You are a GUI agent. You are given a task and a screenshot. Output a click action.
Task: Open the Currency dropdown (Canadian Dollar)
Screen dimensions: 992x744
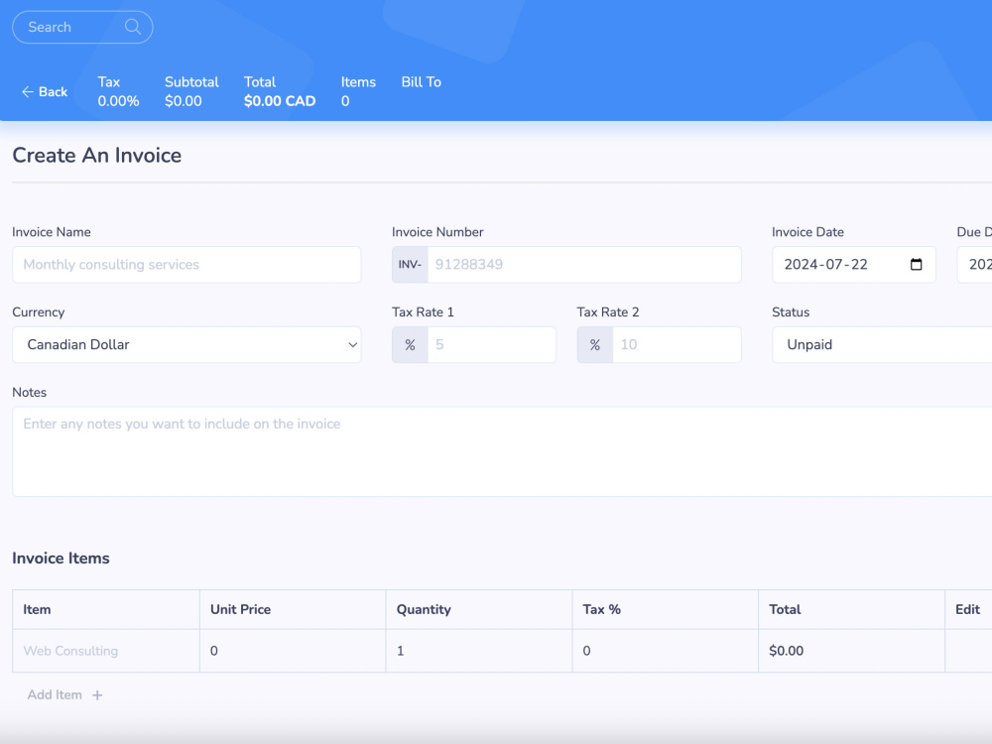point(186,345)
